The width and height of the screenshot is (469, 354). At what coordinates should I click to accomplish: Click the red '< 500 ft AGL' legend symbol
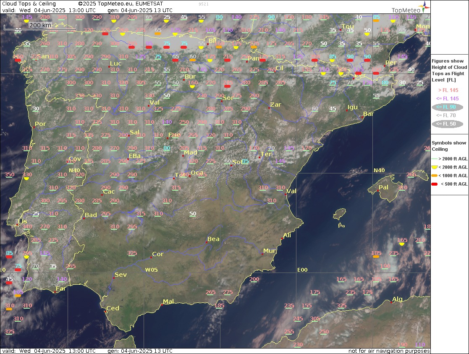434,184
